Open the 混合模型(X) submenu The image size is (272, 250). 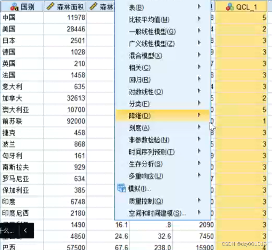pos(163,55)
